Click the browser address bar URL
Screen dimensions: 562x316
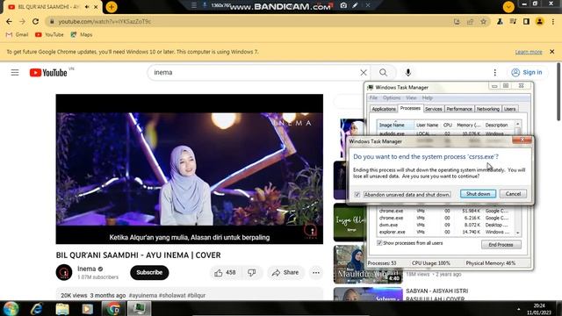(104, 21)
